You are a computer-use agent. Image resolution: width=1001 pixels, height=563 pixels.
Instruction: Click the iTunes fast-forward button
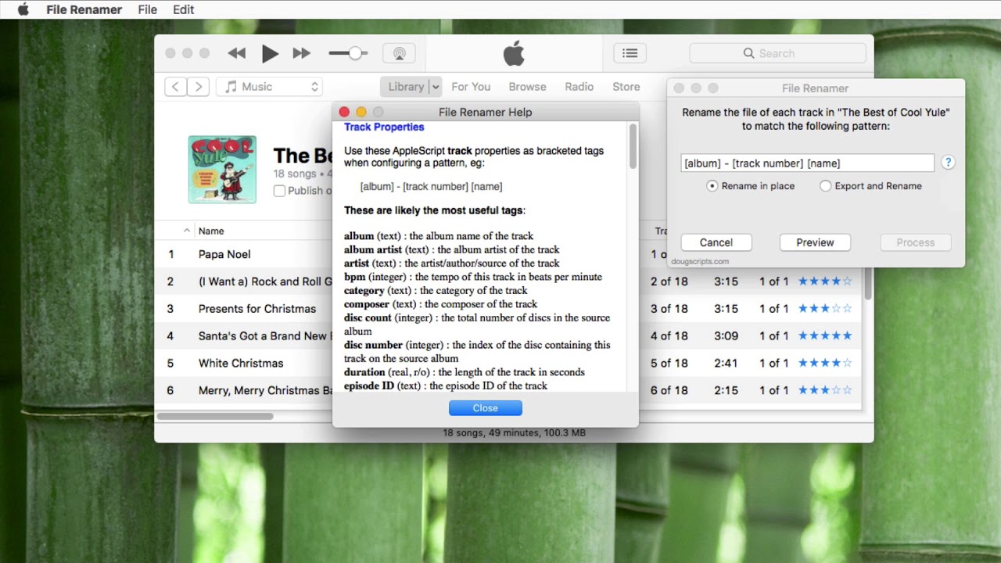point(302,53)
